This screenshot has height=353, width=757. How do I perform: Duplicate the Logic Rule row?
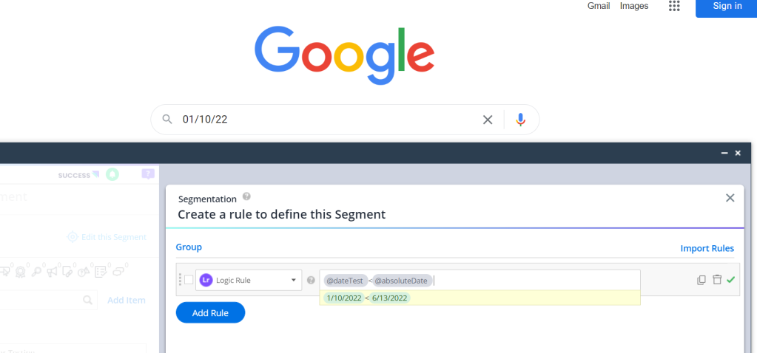tap(702, 280)
